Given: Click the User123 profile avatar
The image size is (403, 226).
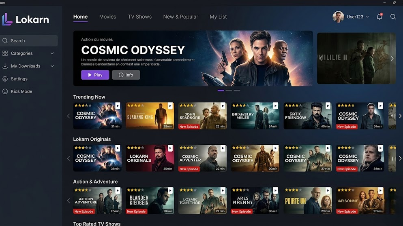Looking at the screenshot, I should 338,17.
